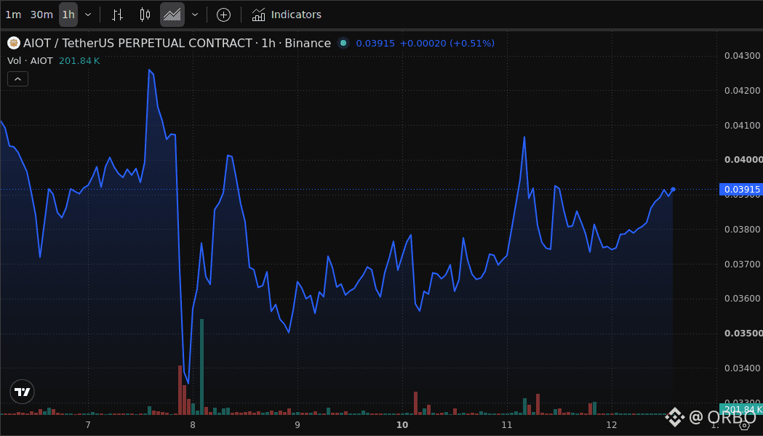Open the chart style dropdown arrow
The height and width of the screenshot is (436, 763).
[x=195, y=15]
